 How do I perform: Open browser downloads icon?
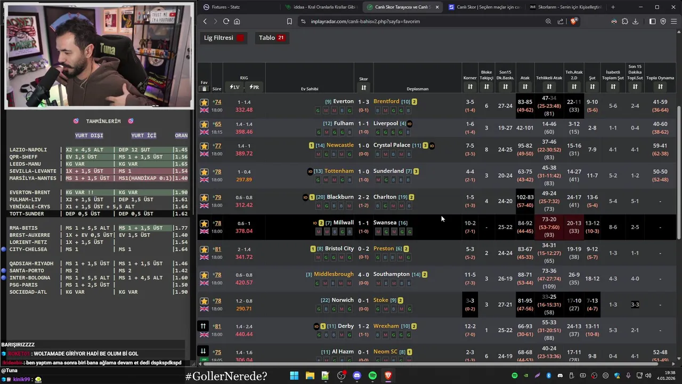click(636, 21)
